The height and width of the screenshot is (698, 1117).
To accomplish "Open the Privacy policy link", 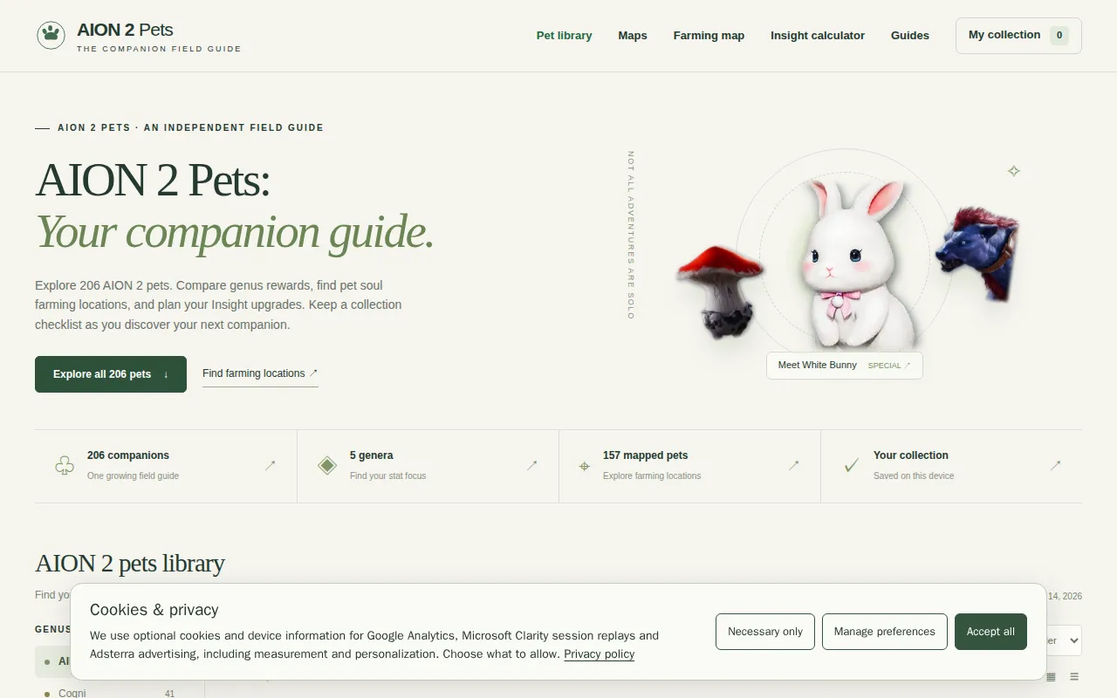I will pyautogui.click(x=600, y=654).
